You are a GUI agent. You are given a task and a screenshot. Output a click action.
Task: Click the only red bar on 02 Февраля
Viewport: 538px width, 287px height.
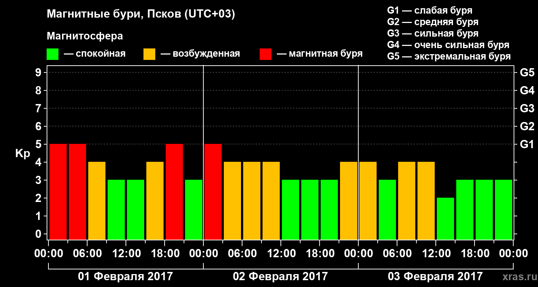pos(213,192)
